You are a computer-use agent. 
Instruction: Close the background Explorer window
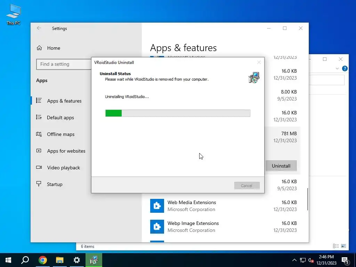[341, 59]
